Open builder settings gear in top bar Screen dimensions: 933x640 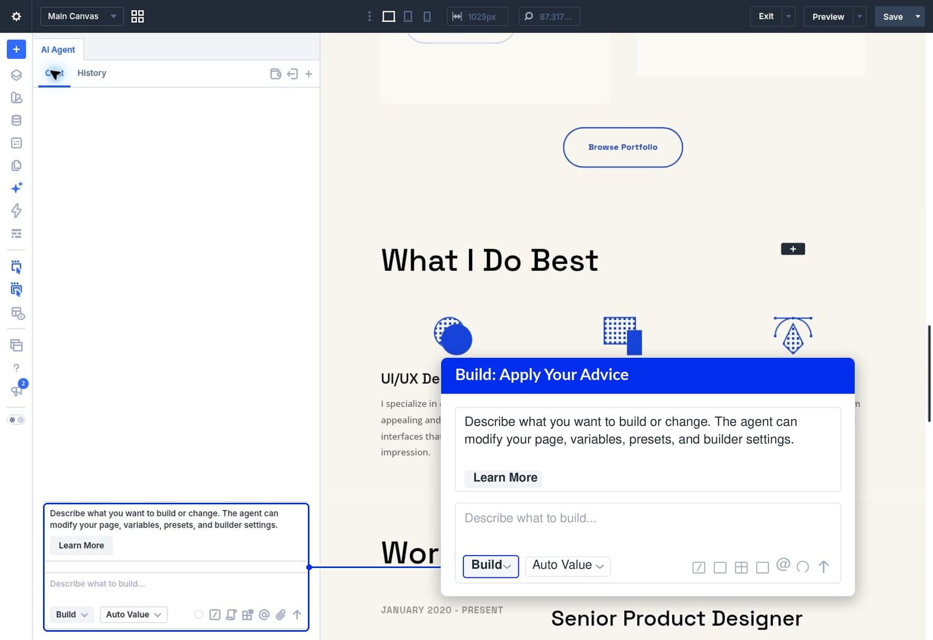coord(16,17)
